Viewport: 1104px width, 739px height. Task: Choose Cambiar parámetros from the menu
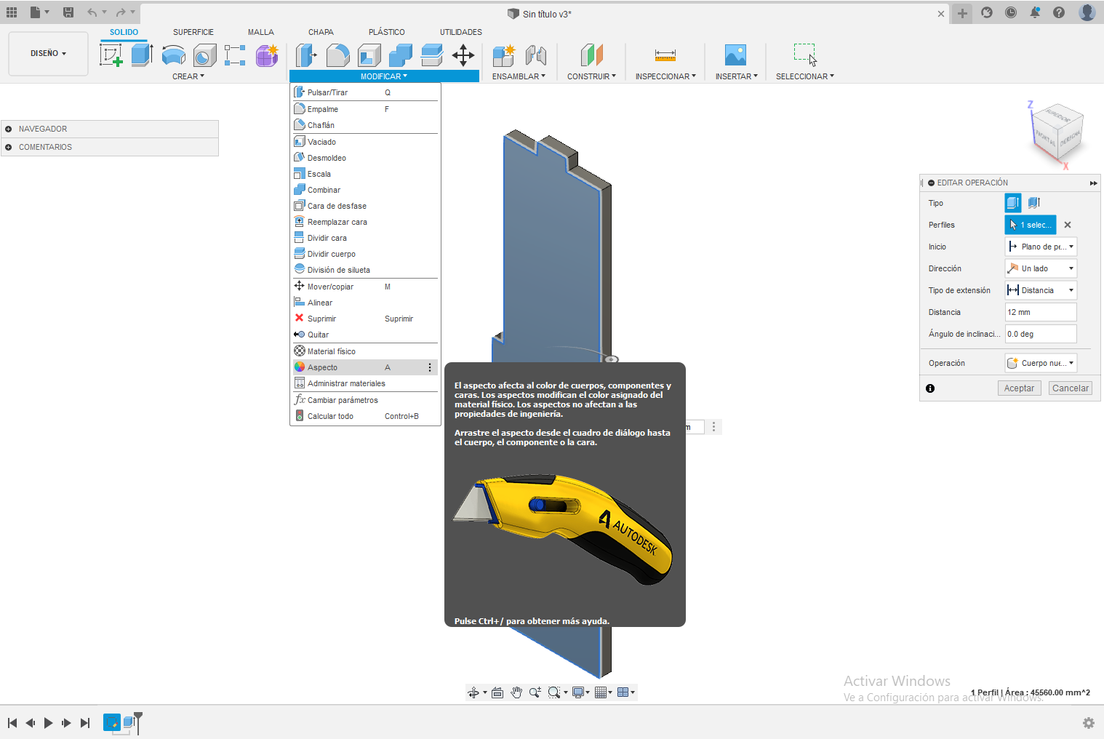[x=365, y=400]
